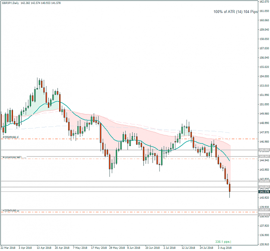Click the '100% of ATR (14):104 Pips' label
Image resolution: width=270 pixels, height=251 pixels.
235,12
